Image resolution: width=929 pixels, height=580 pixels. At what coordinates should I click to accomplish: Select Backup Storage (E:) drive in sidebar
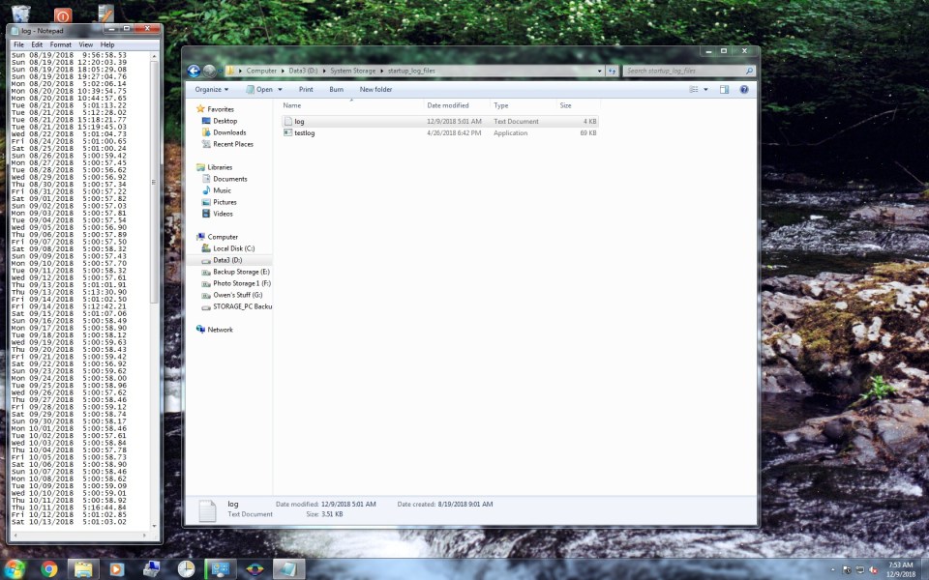[241, 272]
